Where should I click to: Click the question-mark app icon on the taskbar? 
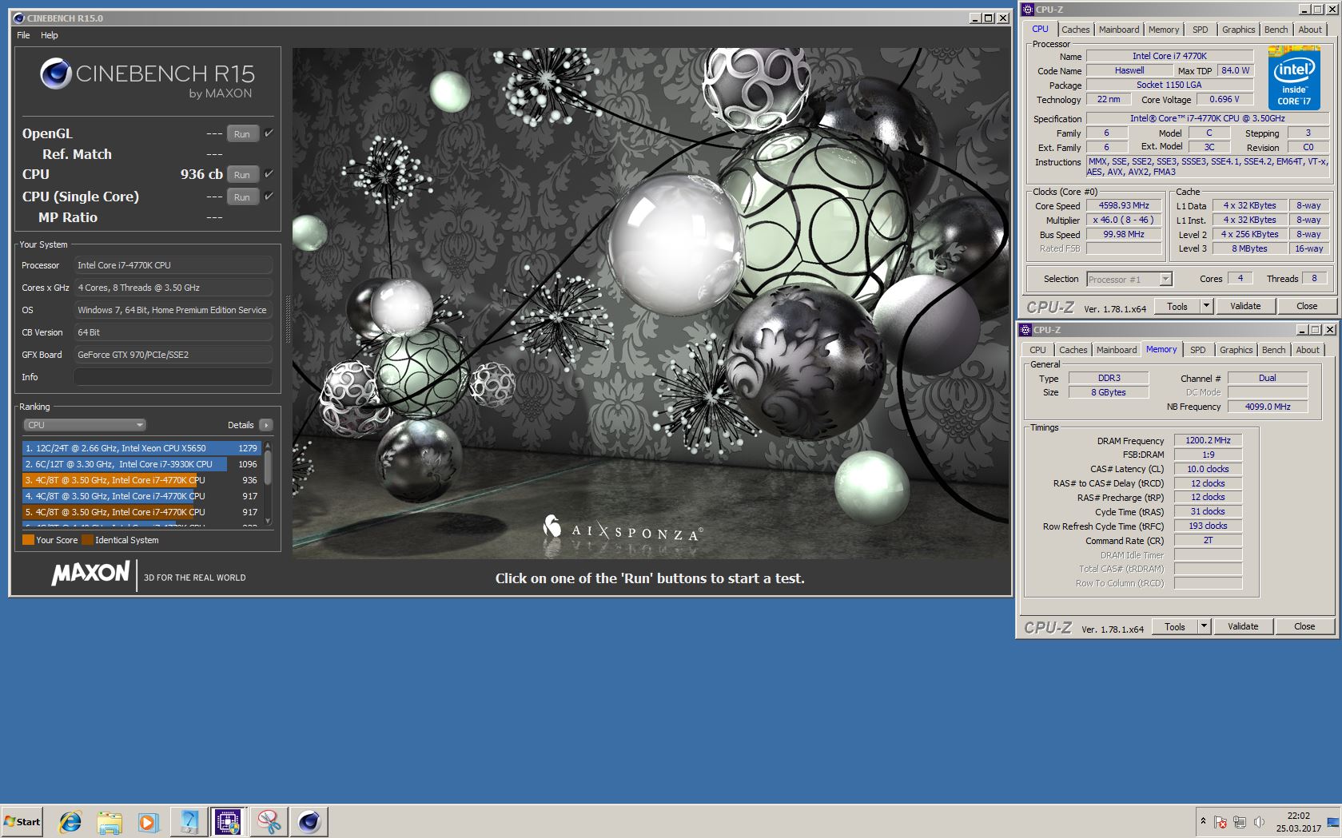189,821
